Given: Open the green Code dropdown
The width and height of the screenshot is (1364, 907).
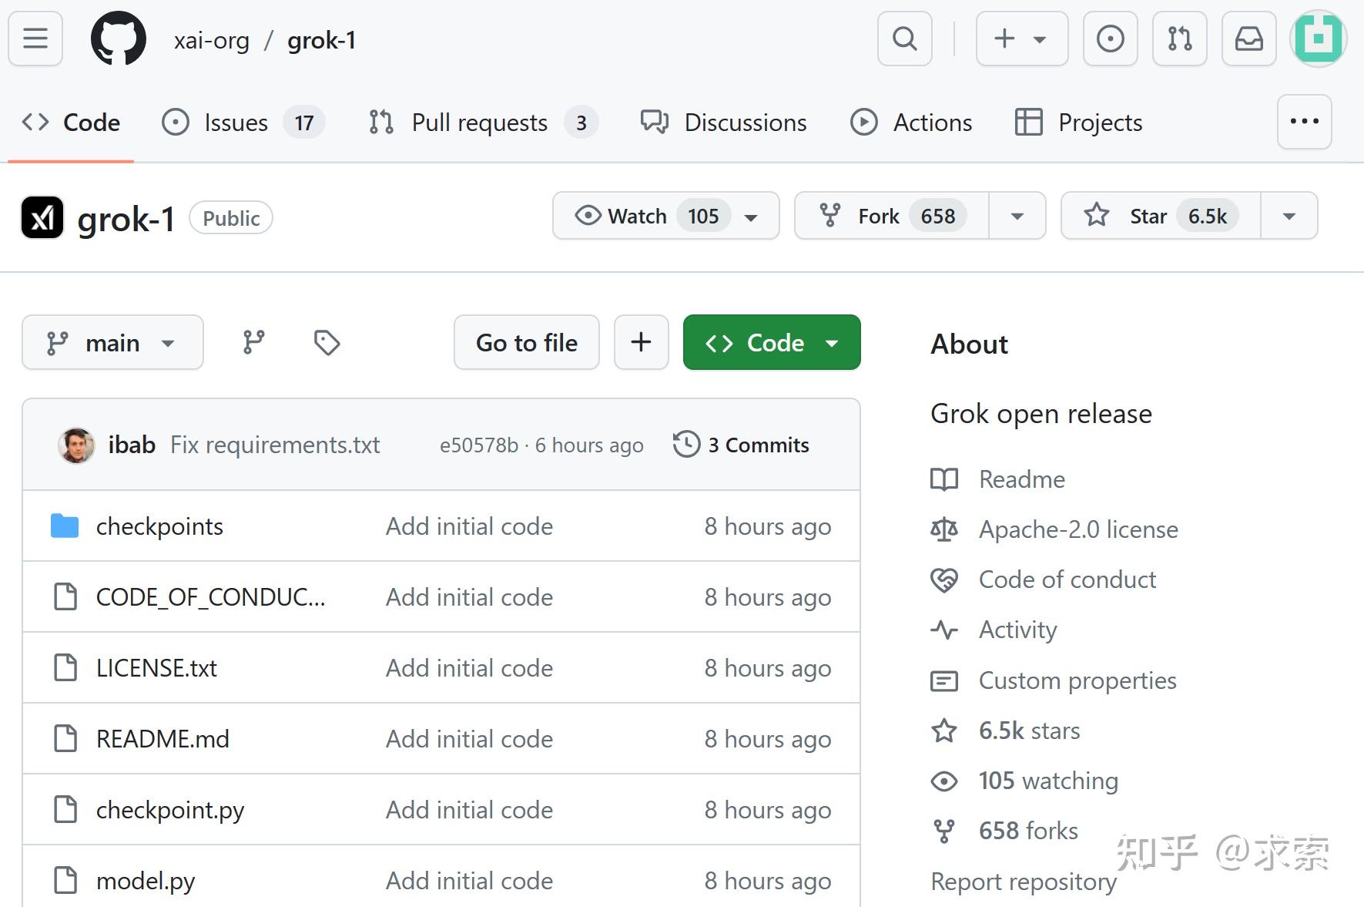Looking at the screenshot, I should (x=771, y=342).
